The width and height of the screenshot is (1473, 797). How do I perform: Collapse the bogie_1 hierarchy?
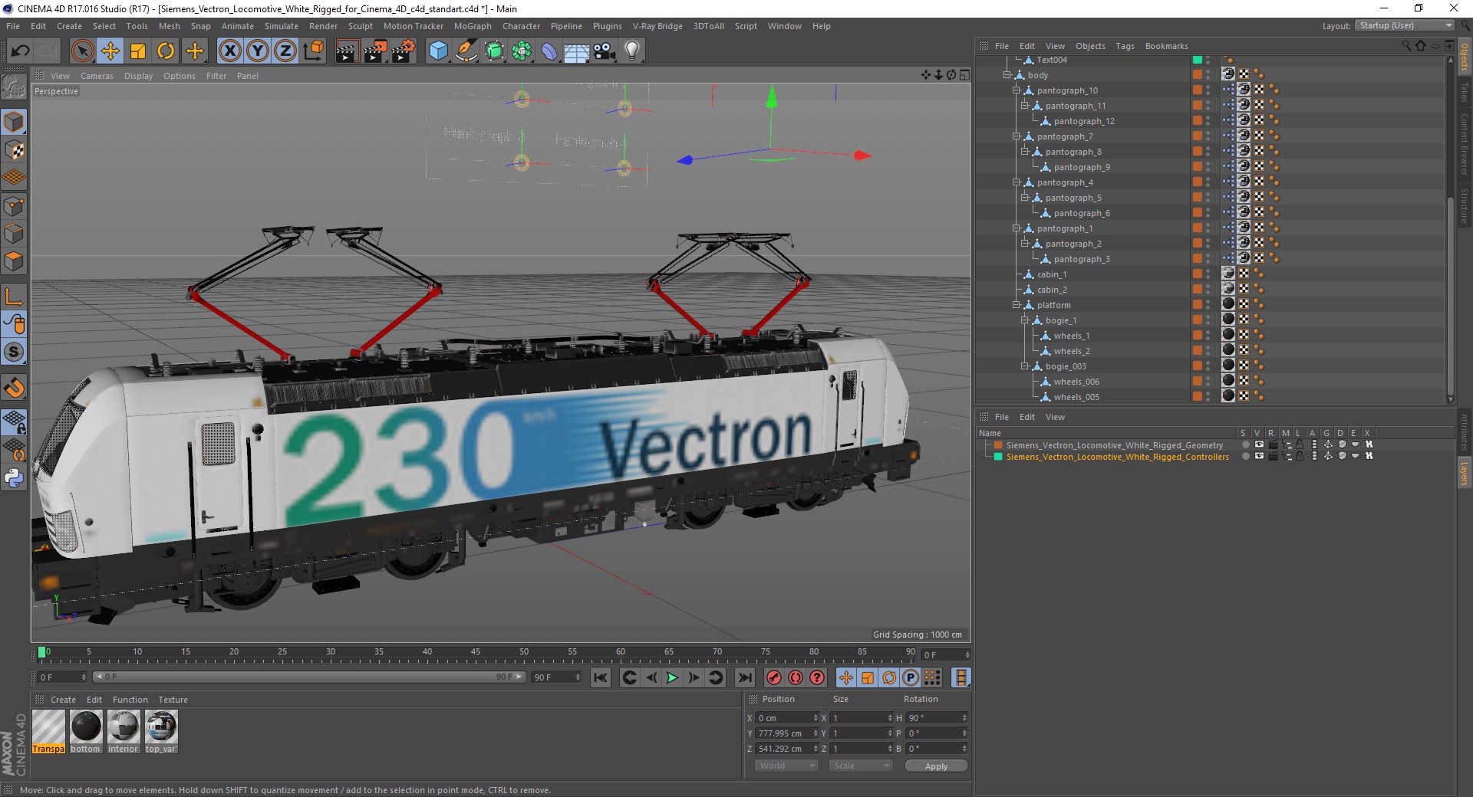click(x=1024, y=320)
